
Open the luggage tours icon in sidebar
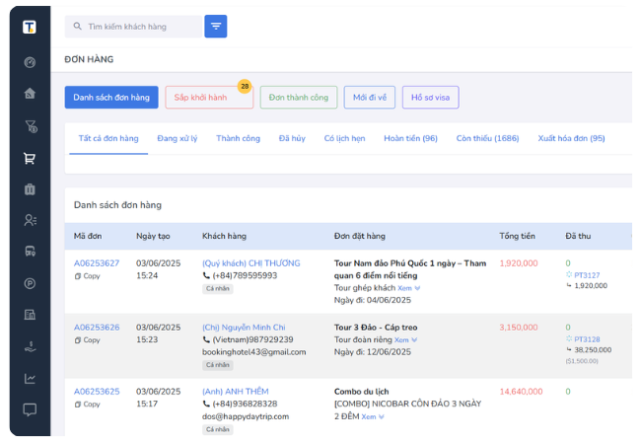click(30, 189)
